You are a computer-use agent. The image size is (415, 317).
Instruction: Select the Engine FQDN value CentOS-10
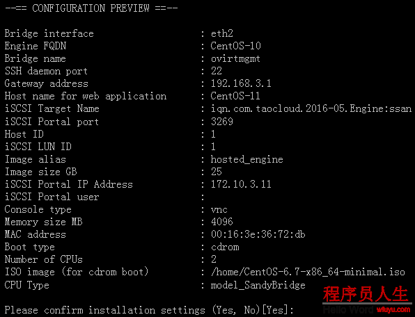pos(235,46)
